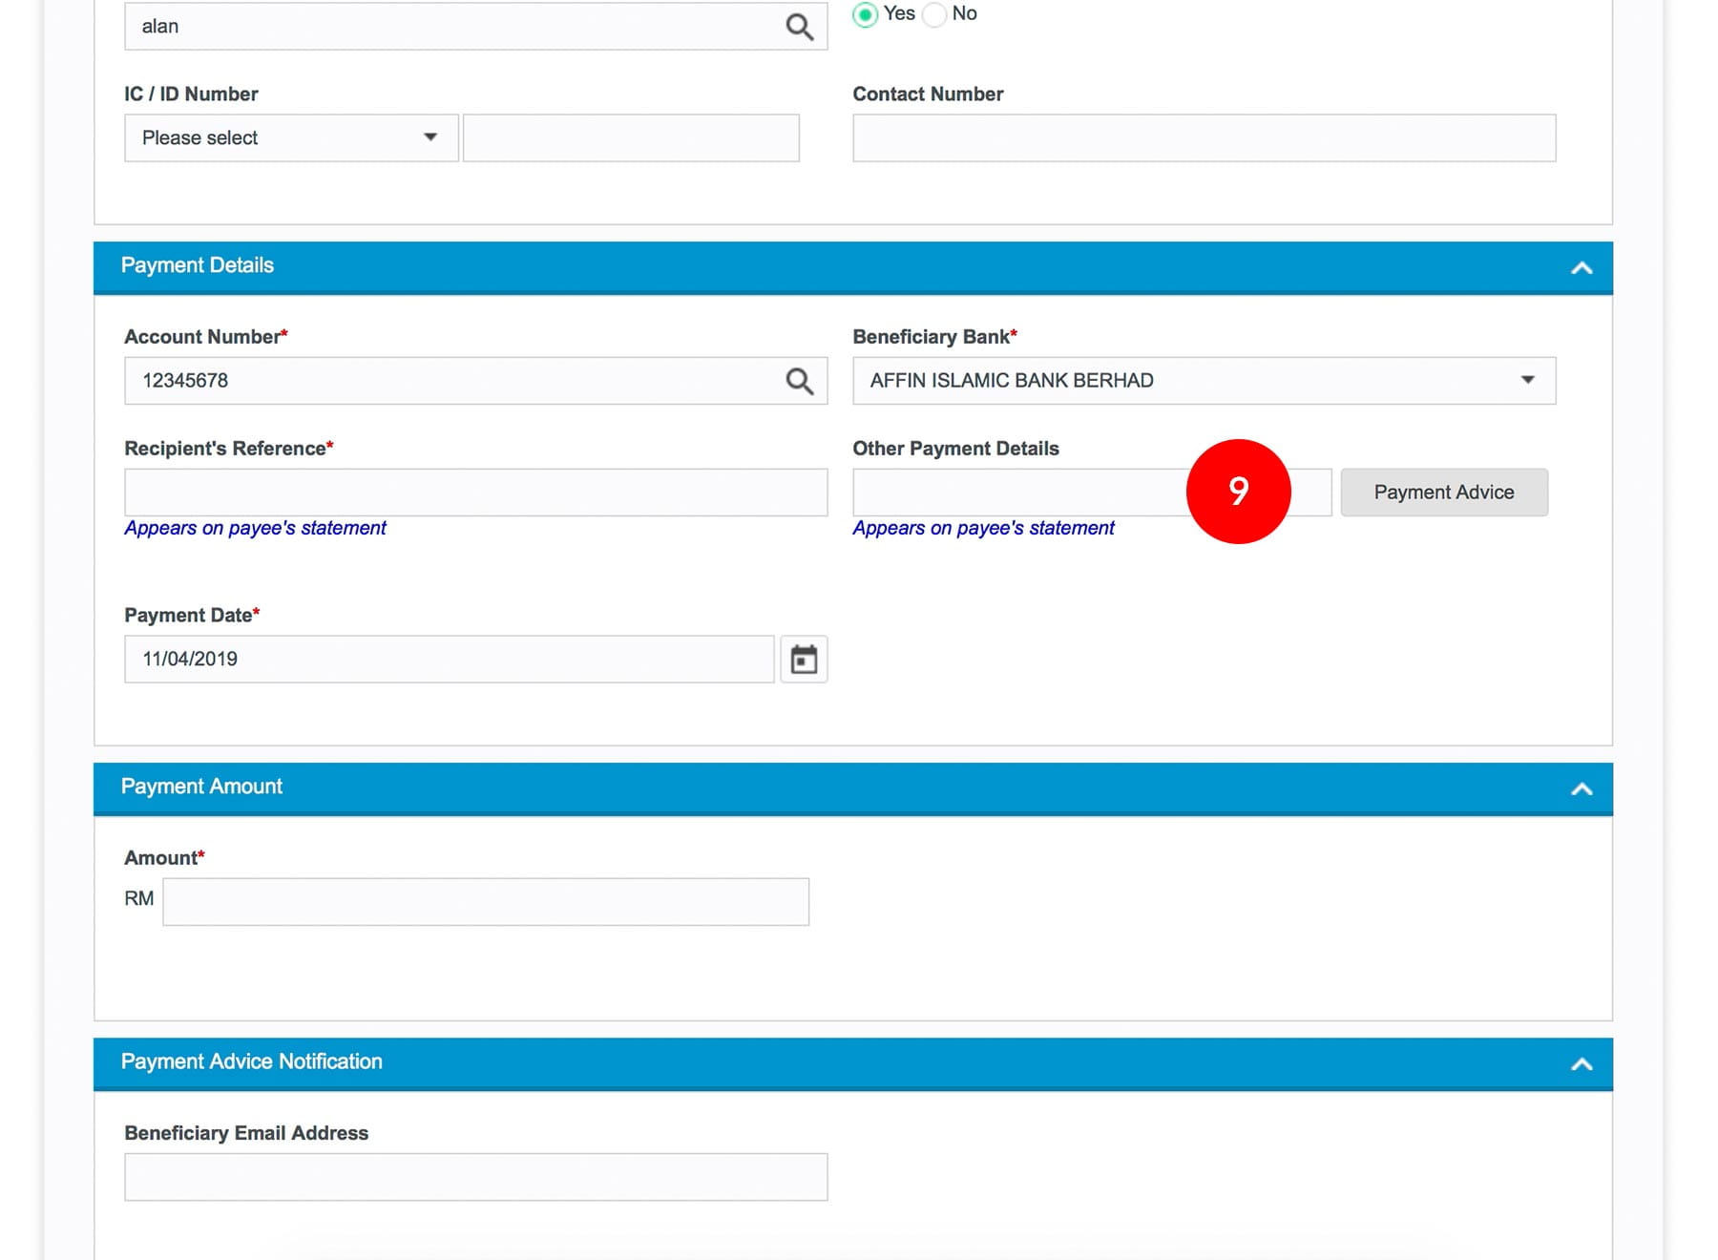
Task: Focus the Other Payment Details field
Action: (x=1017, y=493)
